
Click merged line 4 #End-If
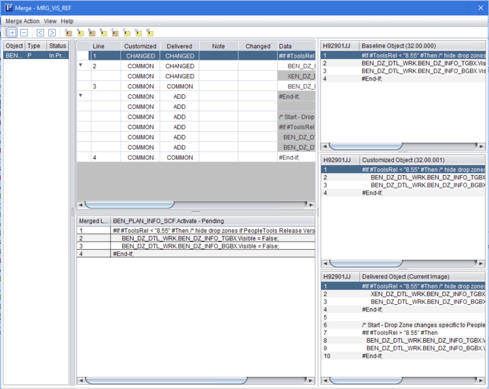(196, 254)
